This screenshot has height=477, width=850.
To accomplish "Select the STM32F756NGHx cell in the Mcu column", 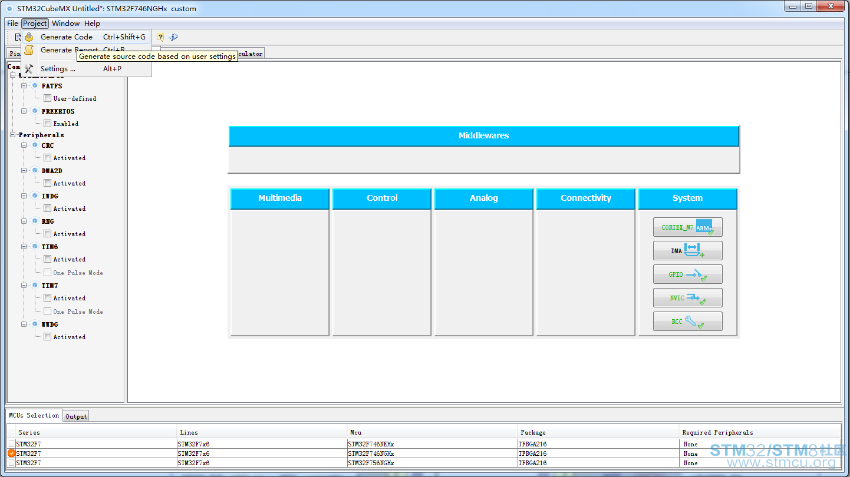I will pos(433,463).
